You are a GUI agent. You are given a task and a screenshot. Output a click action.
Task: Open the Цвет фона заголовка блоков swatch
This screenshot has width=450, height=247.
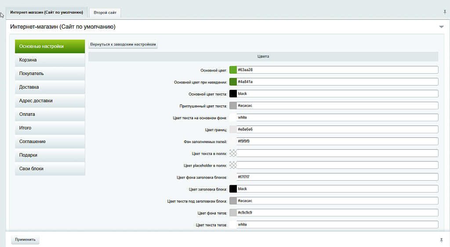click(x=233, y=177)
